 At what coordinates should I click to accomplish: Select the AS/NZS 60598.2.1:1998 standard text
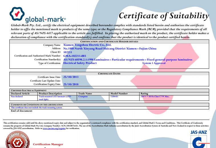coord(128,60)
